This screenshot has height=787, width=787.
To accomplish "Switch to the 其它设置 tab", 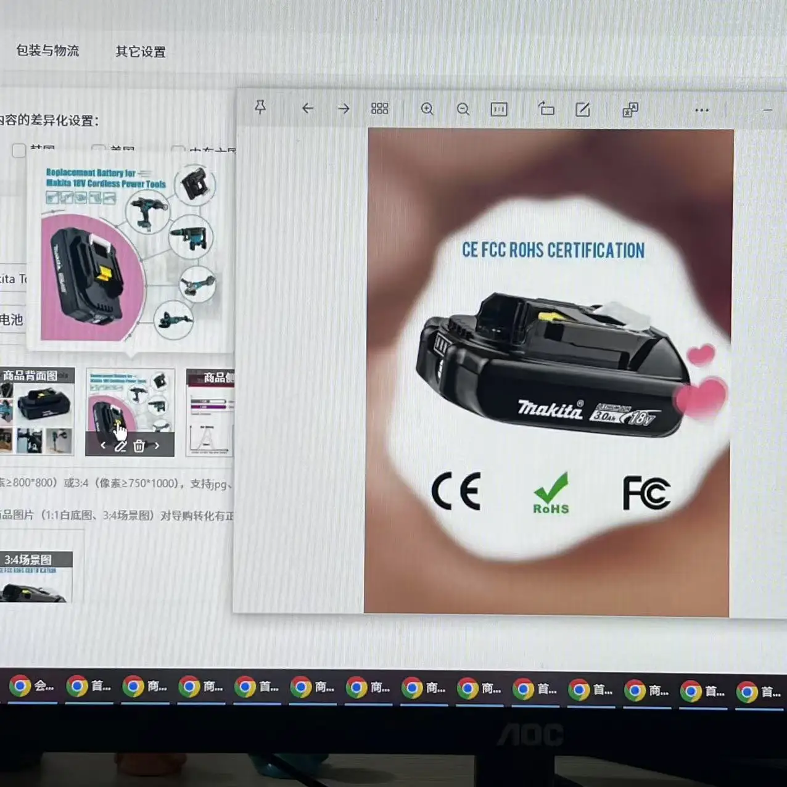I will [141, 52].
